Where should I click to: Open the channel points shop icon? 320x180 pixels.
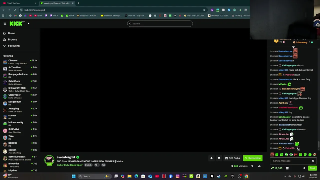pyautogui.click(x=287, y=168)
